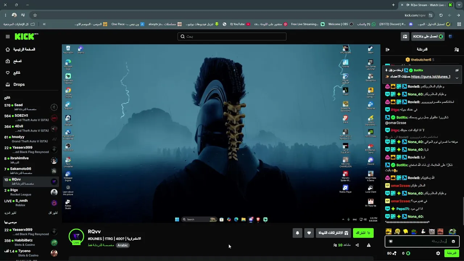Click the KICK logo
The image size is (464, 261).
coord(26,36)
